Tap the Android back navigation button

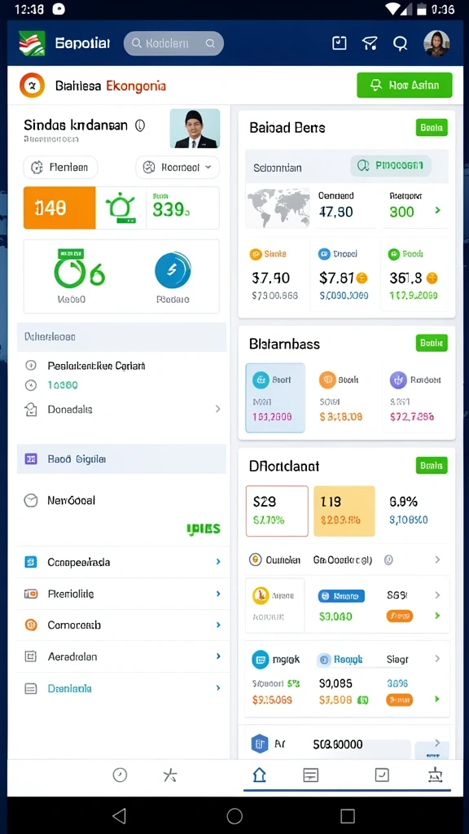(x=120, y=815)
